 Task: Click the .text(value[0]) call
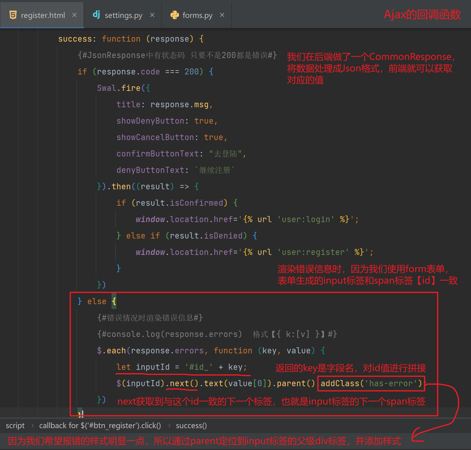click(235, 383)
